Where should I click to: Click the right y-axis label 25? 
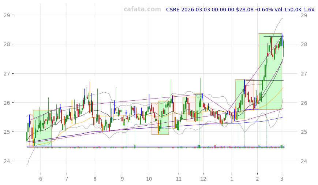(x=304, y=132)
